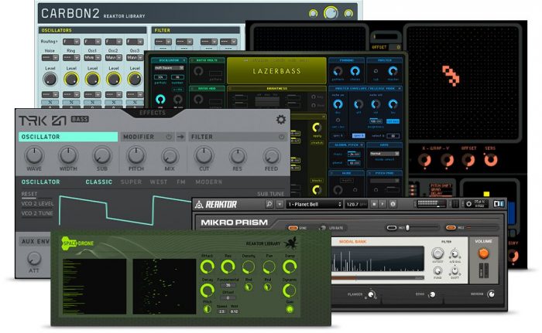The width and height of the screenshot is (542, 333).
Task: Open the TRK-01 settings gear
Action: pyautogui.click(x=280, y=120)
